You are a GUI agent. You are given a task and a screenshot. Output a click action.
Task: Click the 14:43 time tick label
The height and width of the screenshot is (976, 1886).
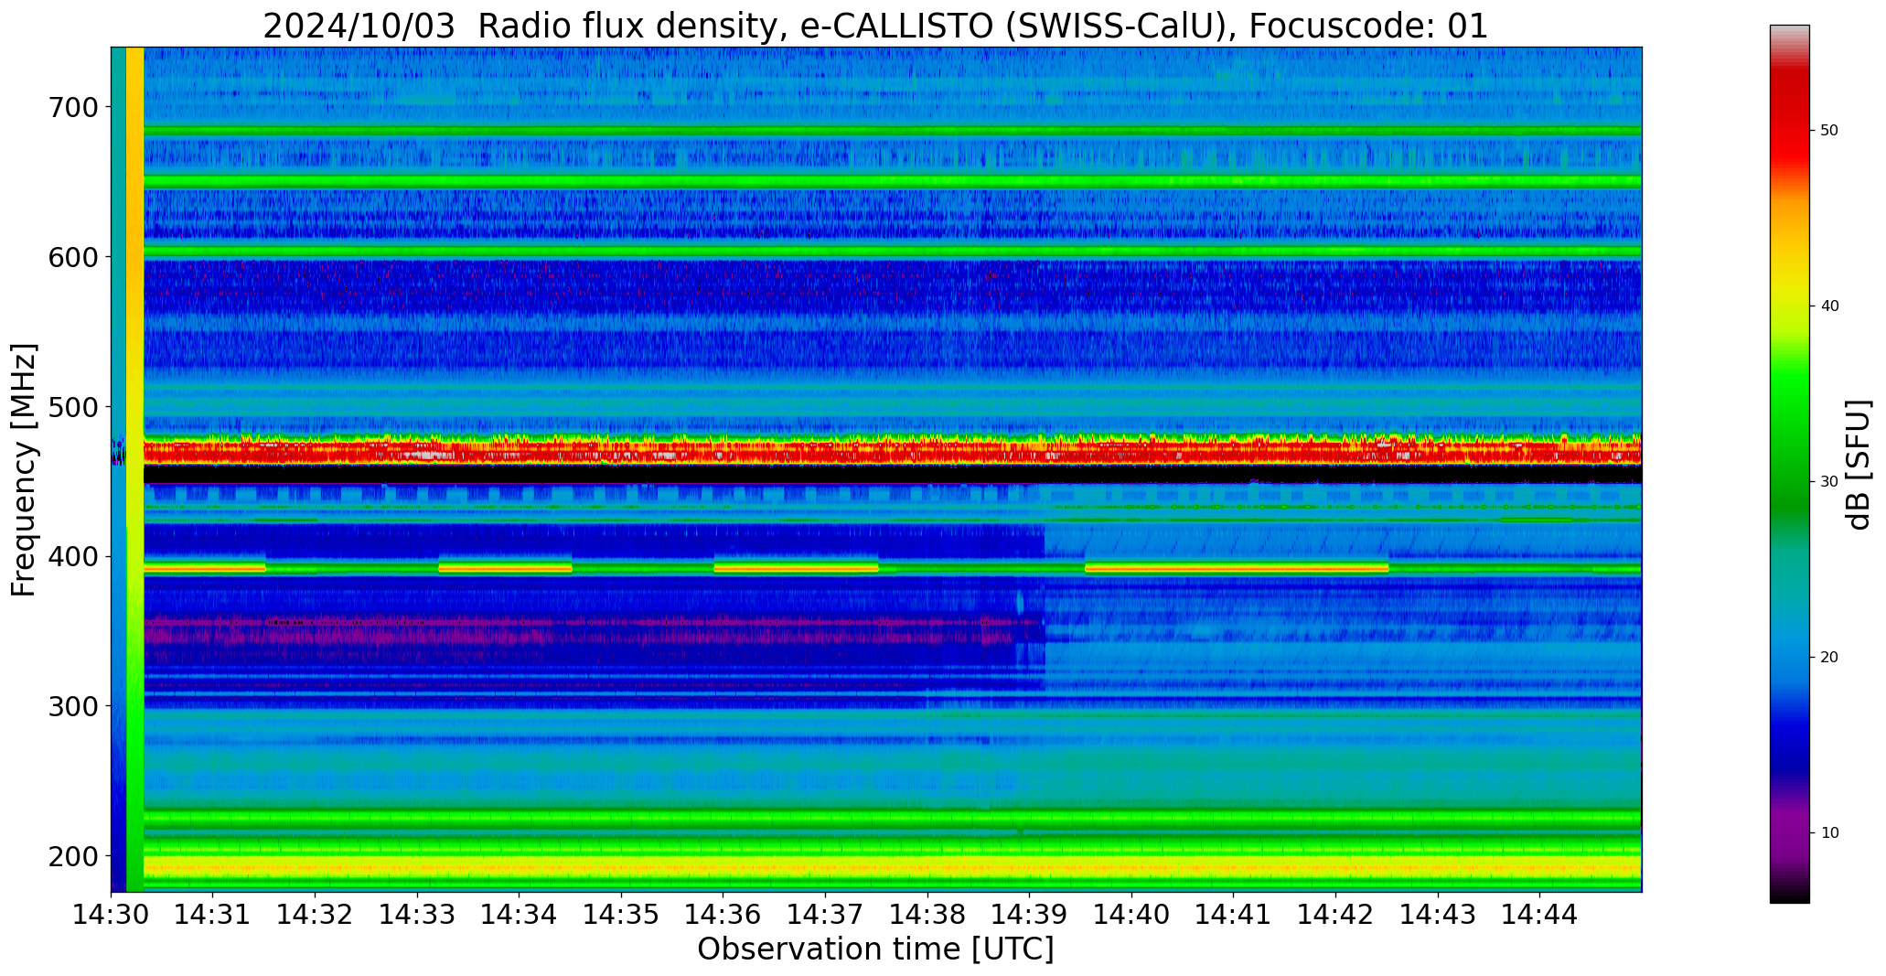pyautogui.click(x=1439, y=914)
